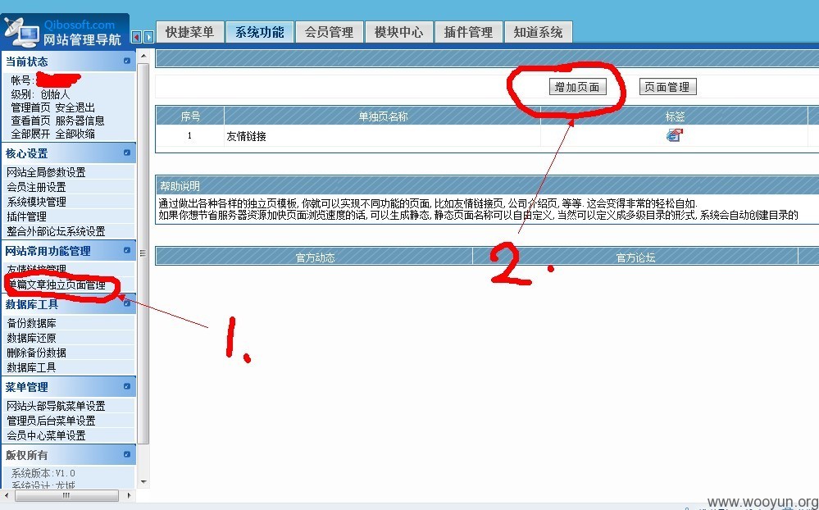This screenshot has width=819, height=510.
Task: Collapse the 版权所有 panel
Action: tap(127, 454)
